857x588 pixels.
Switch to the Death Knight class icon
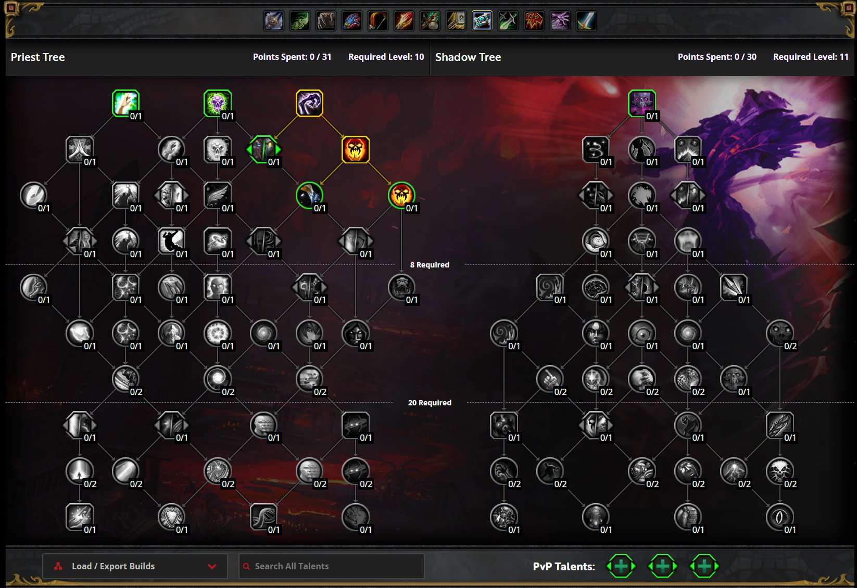pos(274,21)
